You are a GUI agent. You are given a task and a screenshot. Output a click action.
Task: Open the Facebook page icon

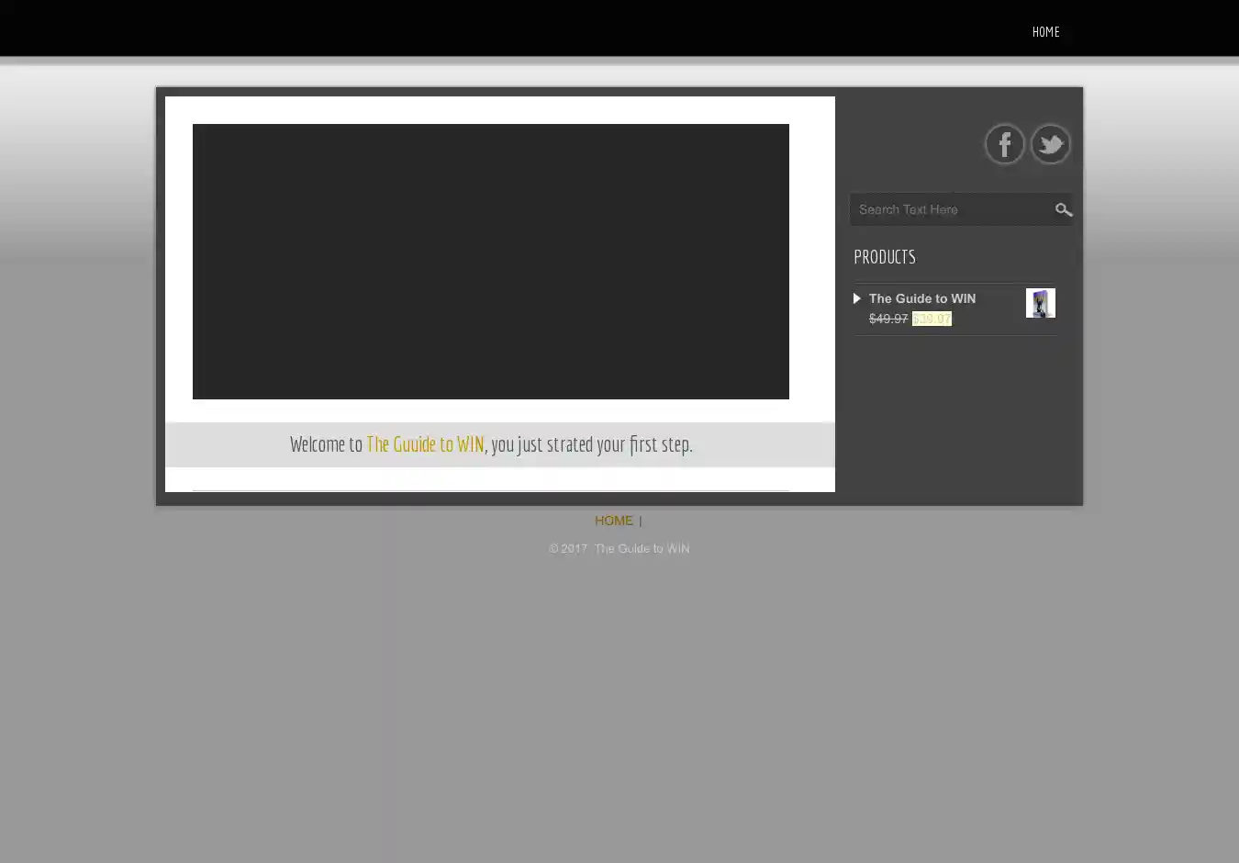[x=1004, y=144]
